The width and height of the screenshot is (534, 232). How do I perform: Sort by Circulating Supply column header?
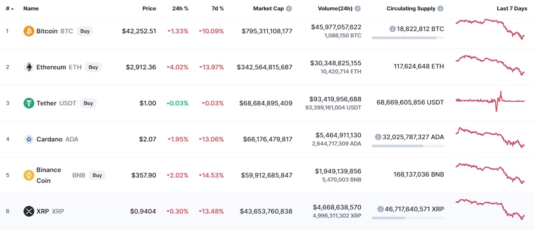[411, 9]
